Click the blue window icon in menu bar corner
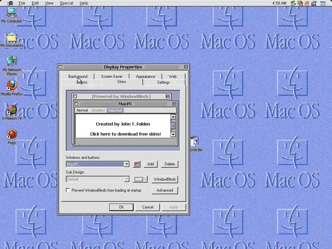 point(323,3)
